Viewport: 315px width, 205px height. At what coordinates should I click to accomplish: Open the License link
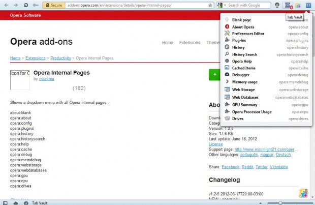[216, 144]
